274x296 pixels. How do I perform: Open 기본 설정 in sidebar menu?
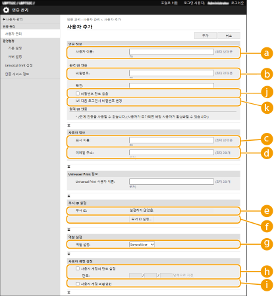(x=15, y=48)
